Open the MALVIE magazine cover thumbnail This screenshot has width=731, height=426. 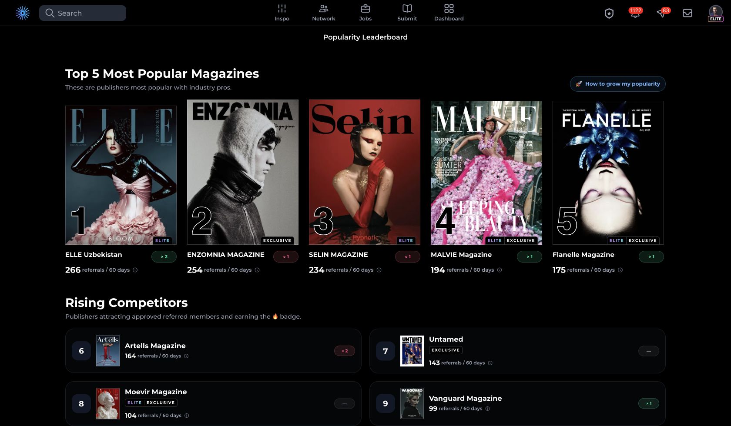point(486,173)
